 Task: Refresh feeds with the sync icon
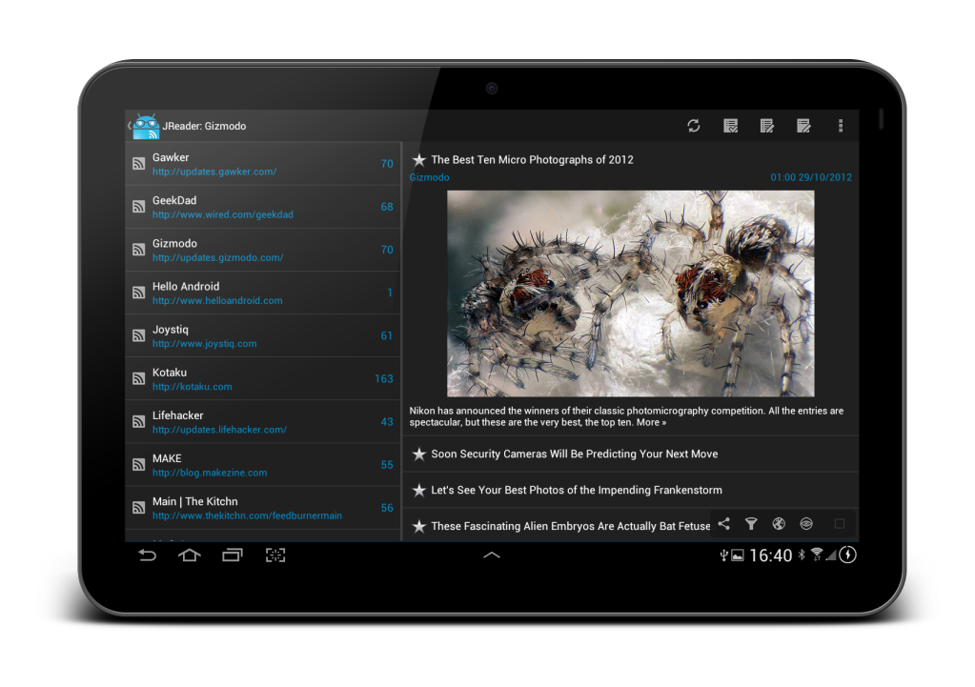click(694, 126)
